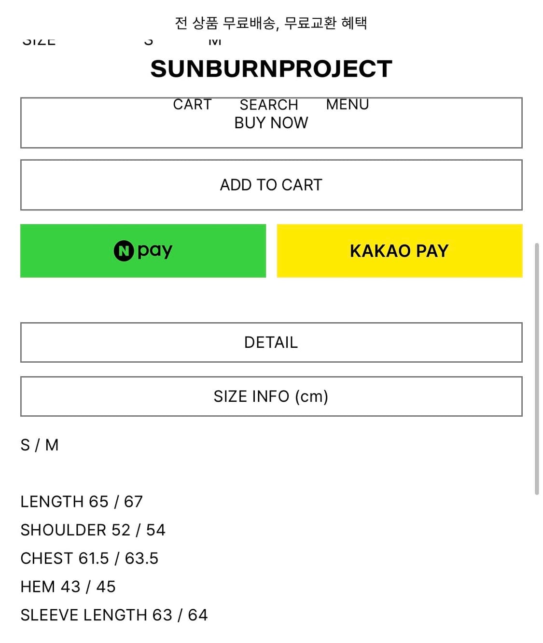Click the free shipping banner text
Screen dimensions: 543x643
271,23
